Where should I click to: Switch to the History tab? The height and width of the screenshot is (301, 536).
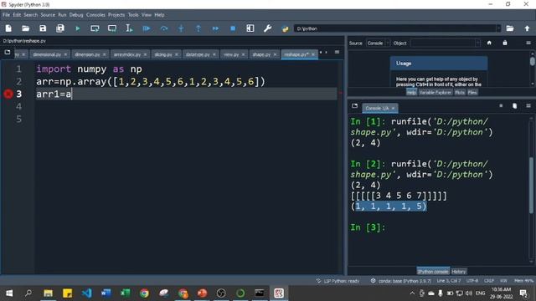tap(458, 272)
